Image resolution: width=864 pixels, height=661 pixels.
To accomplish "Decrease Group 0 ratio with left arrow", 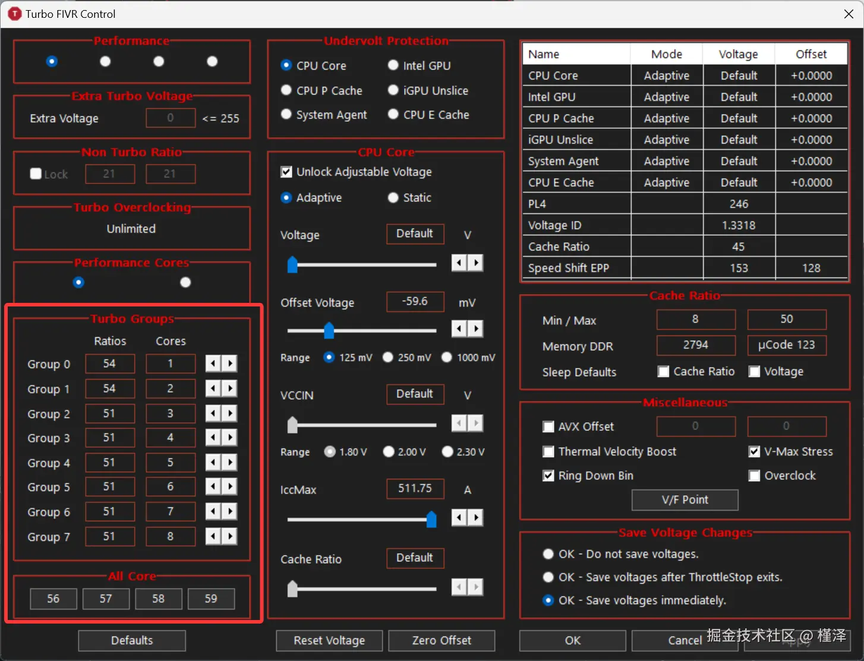I will pyautogui.click(x=213, y=363).
